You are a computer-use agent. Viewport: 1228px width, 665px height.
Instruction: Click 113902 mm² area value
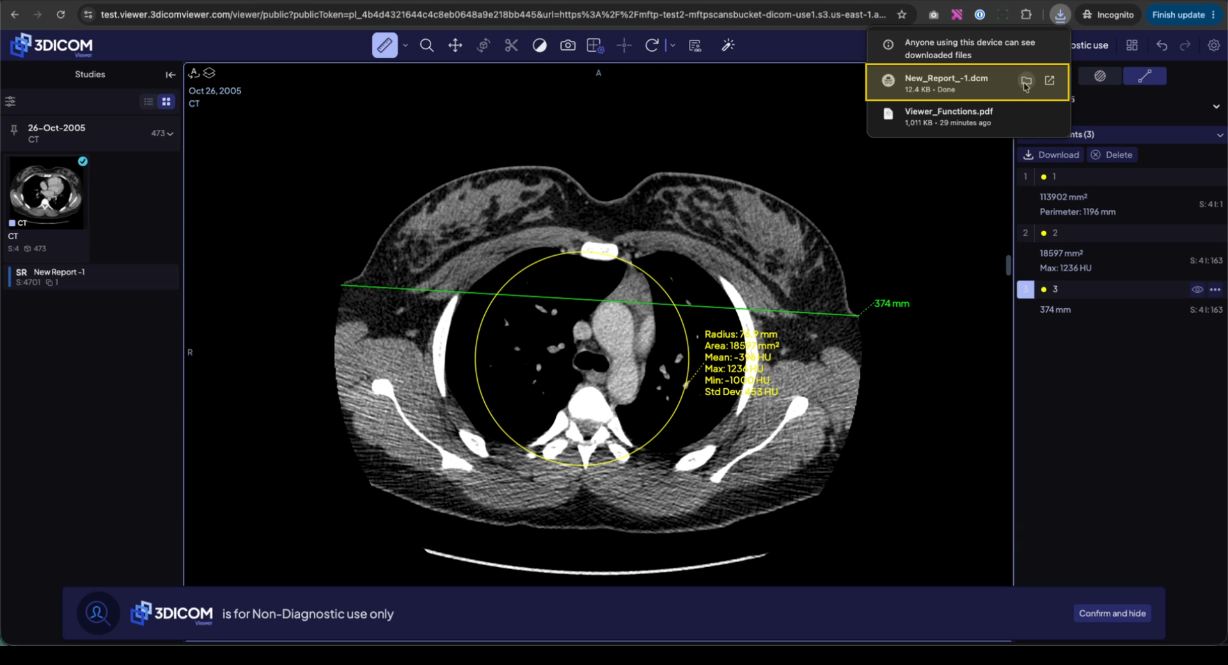tap(1064, 197)
